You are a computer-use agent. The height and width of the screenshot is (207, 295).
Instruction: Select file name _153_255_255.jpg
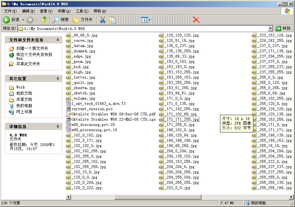pos(182,83)
